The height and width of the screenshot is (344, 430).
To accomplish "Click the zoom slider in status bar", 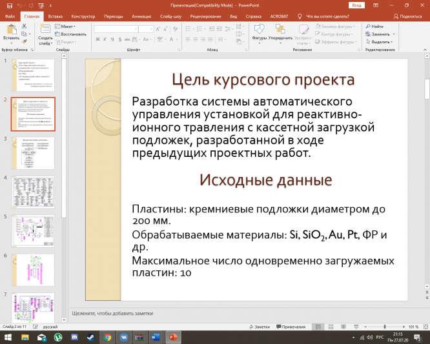I will tap(385, 327).
